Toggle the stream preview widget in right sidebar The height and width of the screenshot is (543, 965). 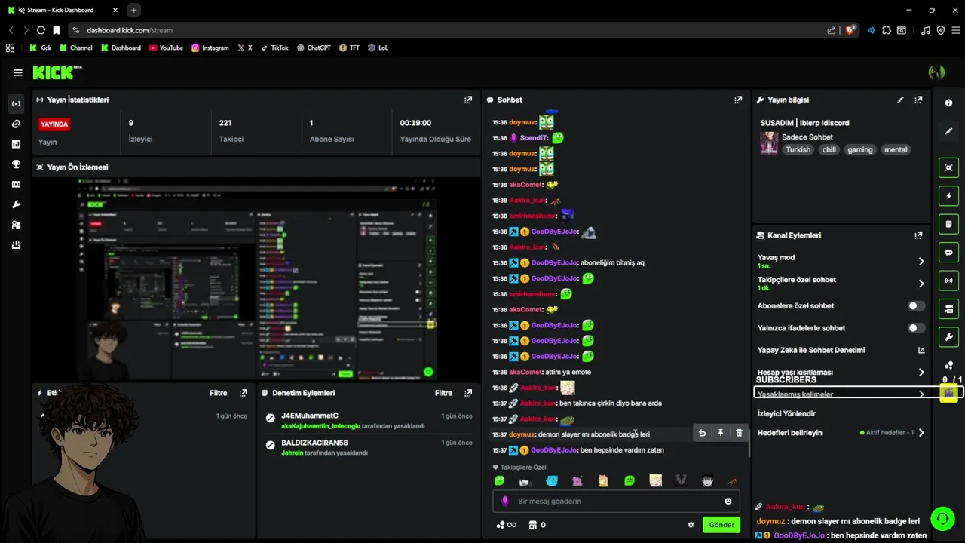coord(948,168)
